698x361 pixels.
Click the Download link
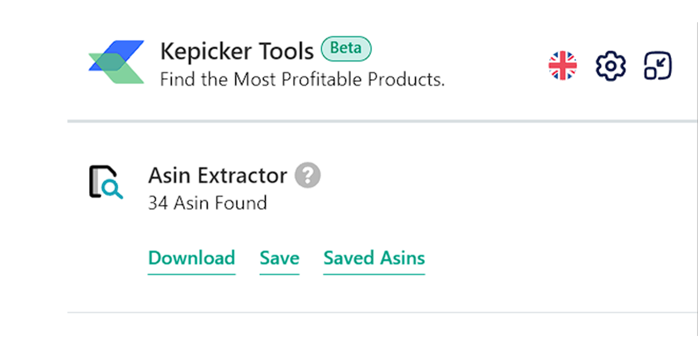(192, 258)
